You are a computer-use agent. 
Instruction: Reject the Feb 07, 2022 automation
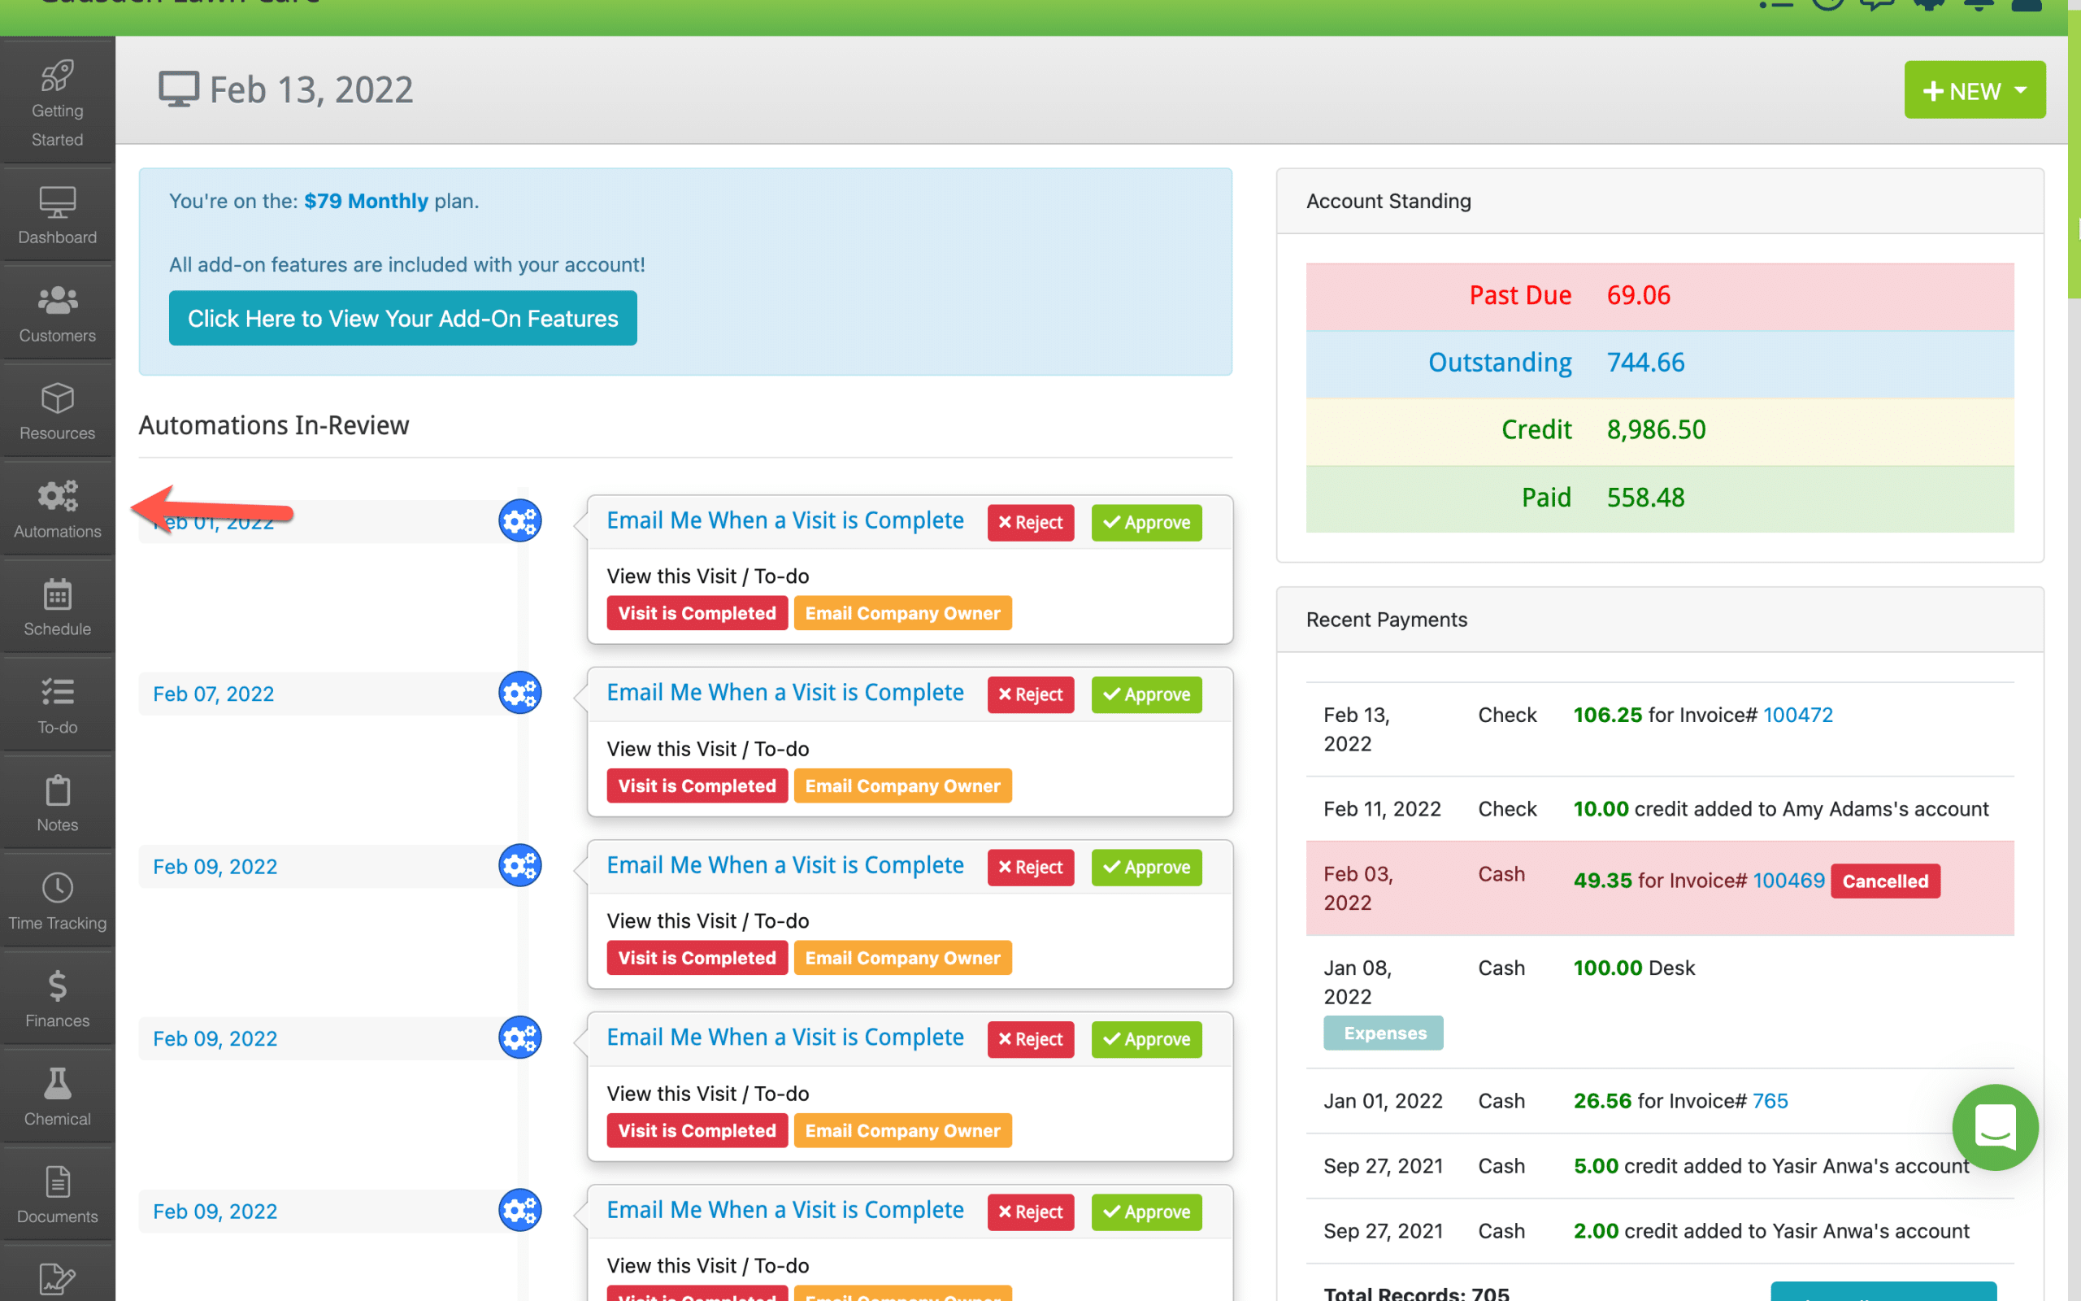[x=1030, y=694]
